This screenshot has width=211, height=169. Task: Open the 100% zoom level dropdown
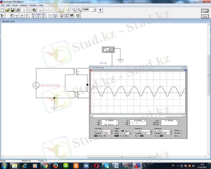pos(94,10)
